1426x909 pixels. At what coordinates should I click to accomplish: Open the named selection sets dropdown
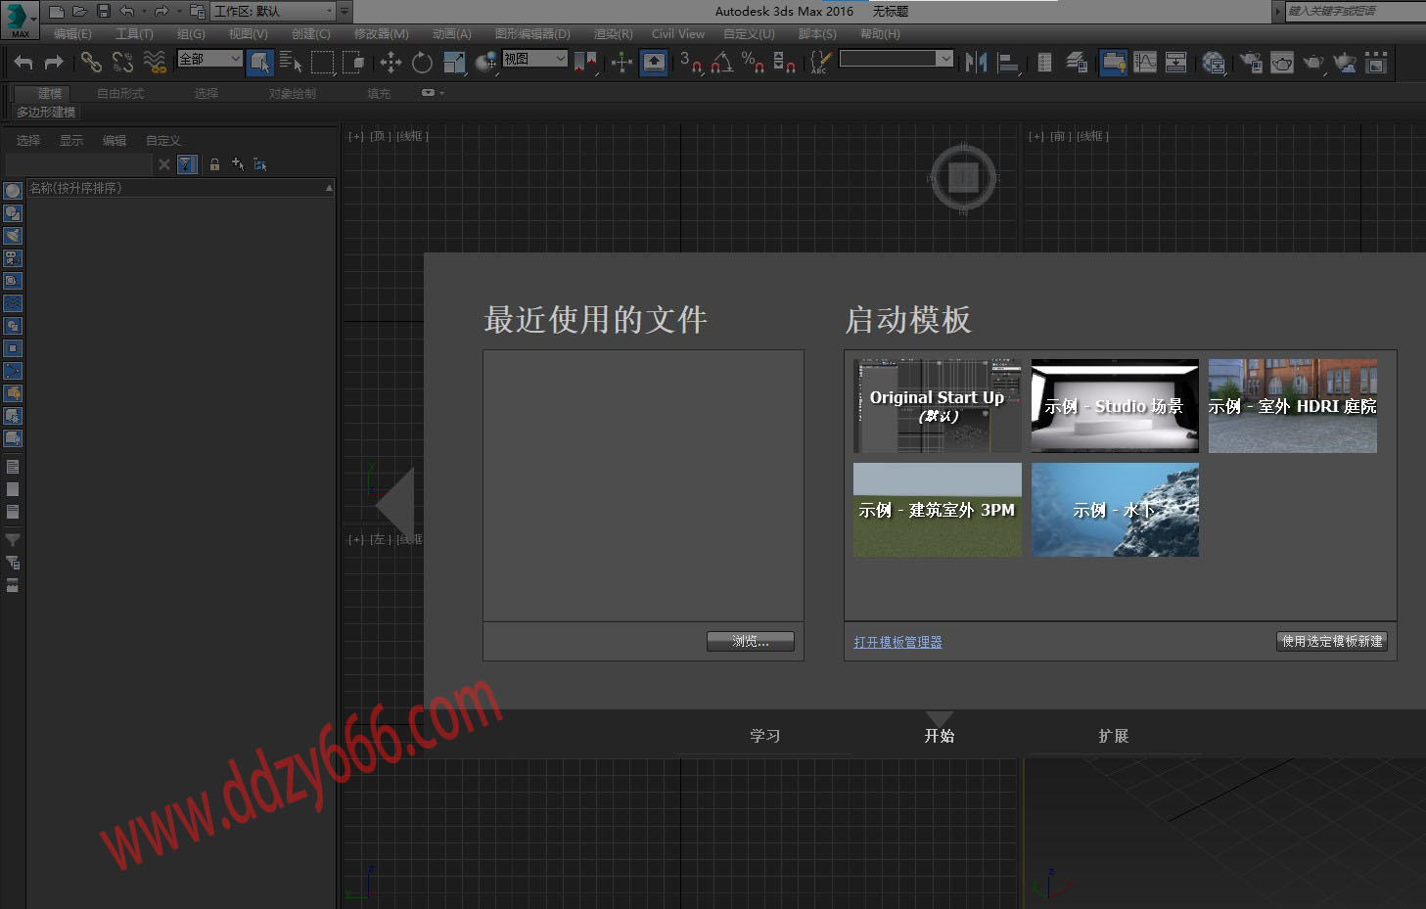click(x=897, y=59)
